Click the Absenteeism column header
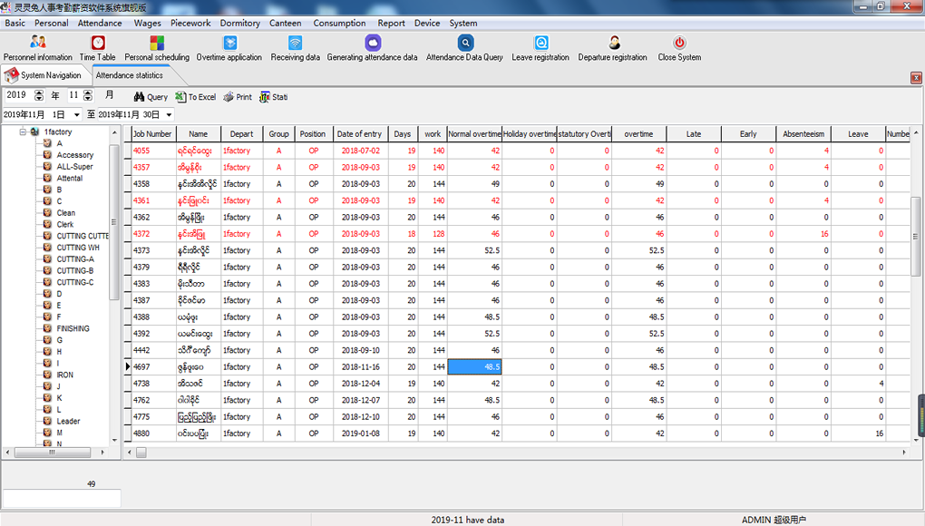 click(x=803, y=134)
